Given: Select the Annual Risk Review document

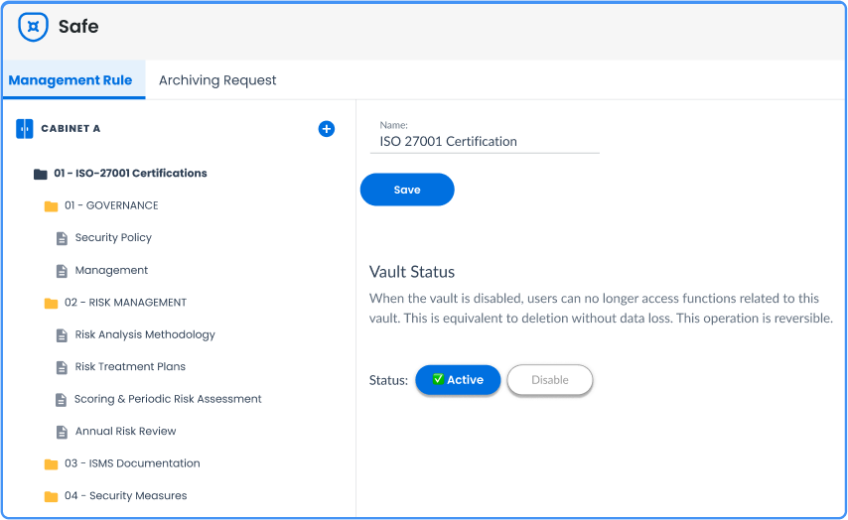Looking at the screenshot, I should click(x=125, y=431).
